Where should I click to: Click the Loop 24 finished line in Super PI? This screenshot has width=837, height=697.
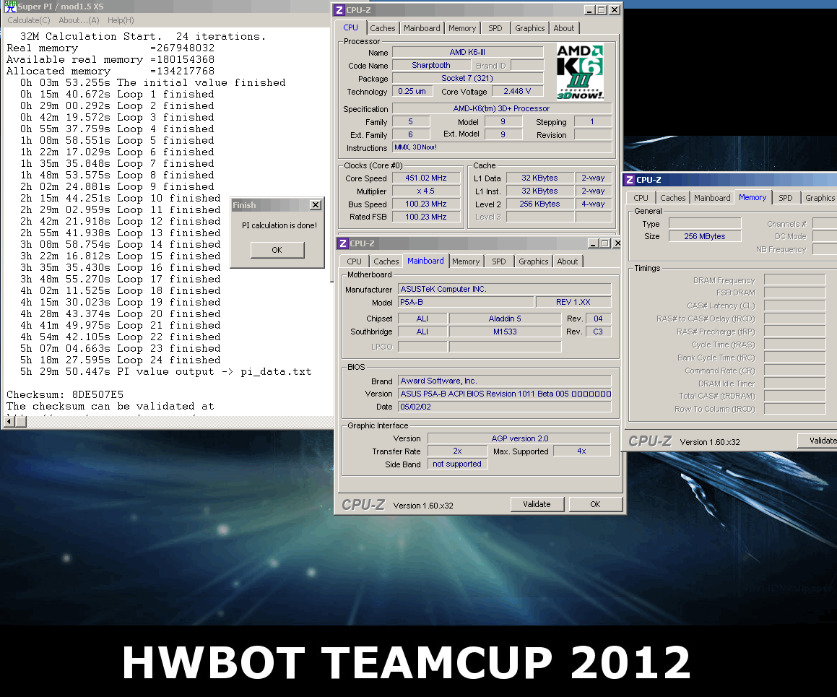point(120,360)
